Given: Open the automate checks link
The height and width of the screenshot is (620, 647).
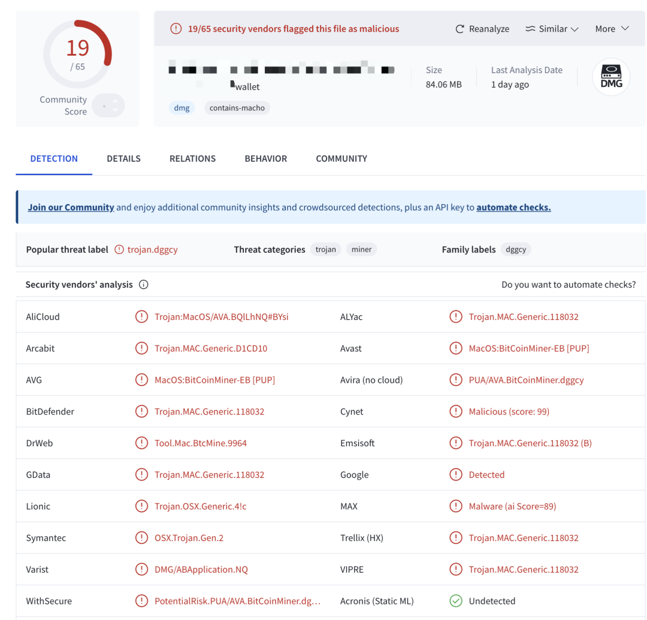Looking at the screenshot, I should [x=513, y=207].
